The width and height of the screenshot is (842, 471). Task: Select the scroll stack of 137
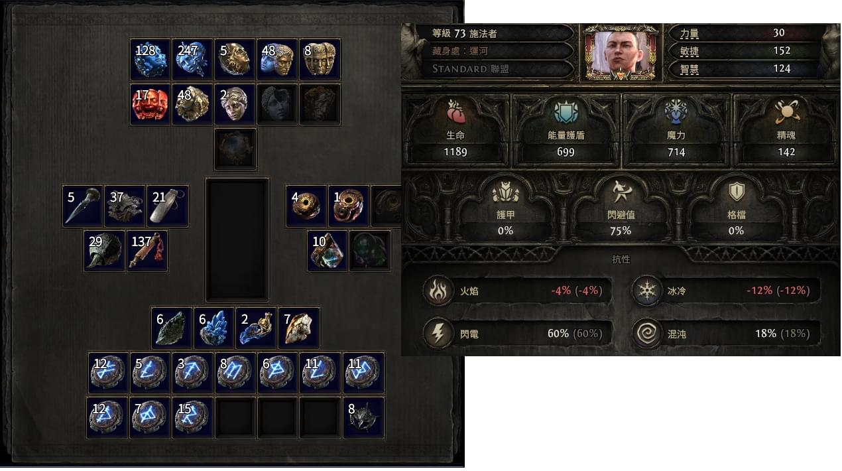(x=147, y=251)
